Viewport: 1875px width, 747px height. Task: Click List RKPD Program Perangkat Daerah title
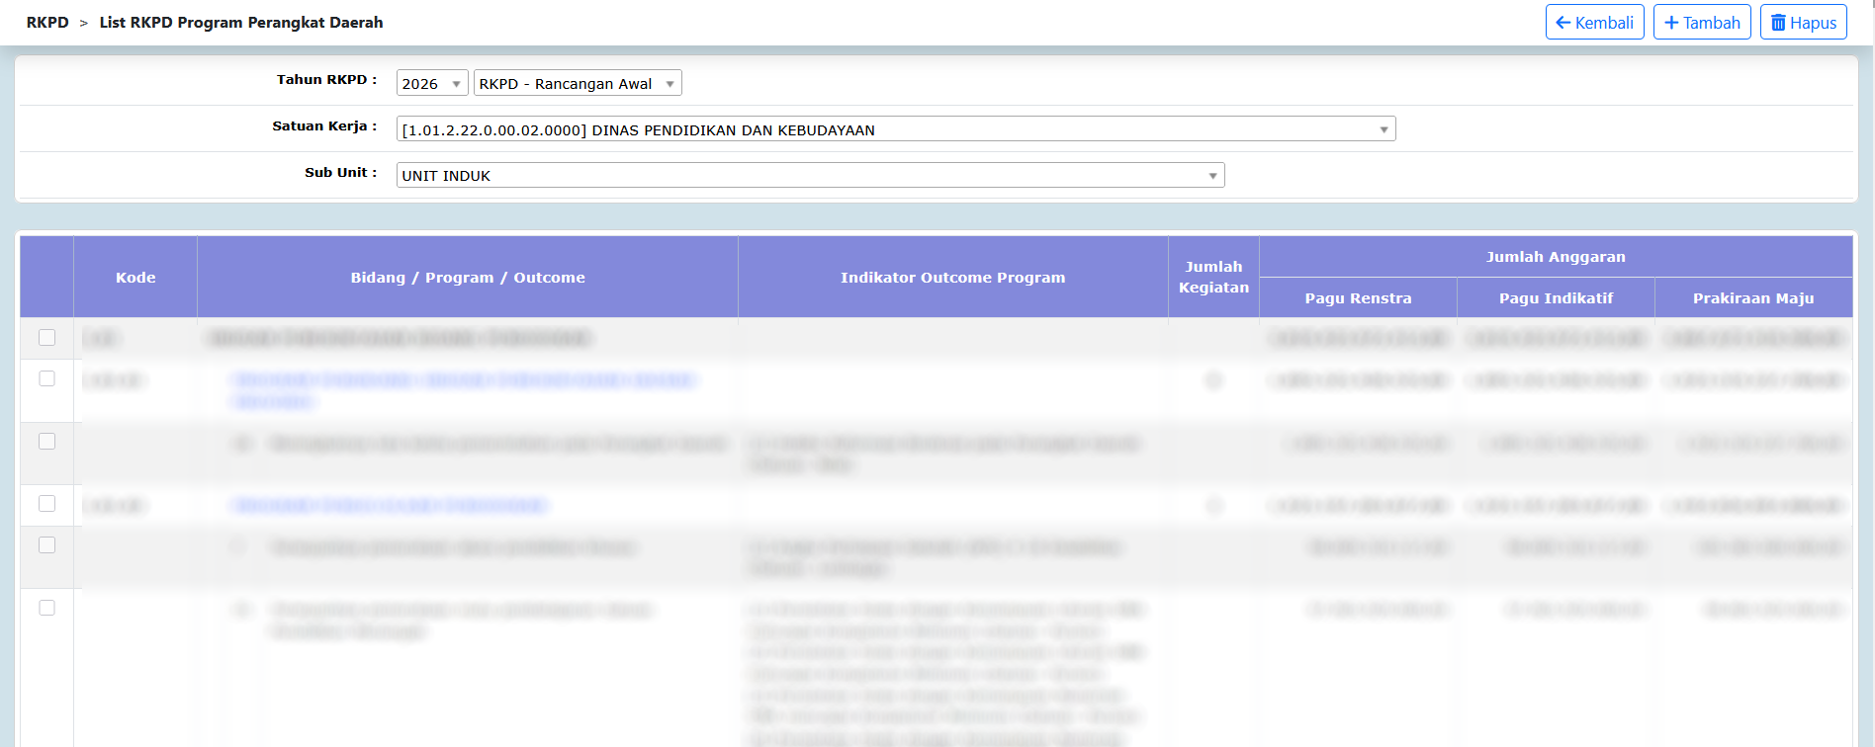coord(241,22)
